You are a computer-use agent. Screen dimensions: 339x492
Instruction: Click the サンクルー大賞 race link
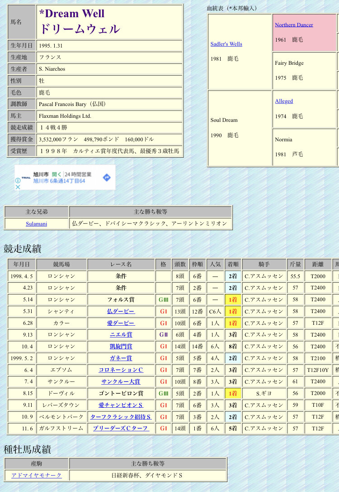(x=121, y=382)
